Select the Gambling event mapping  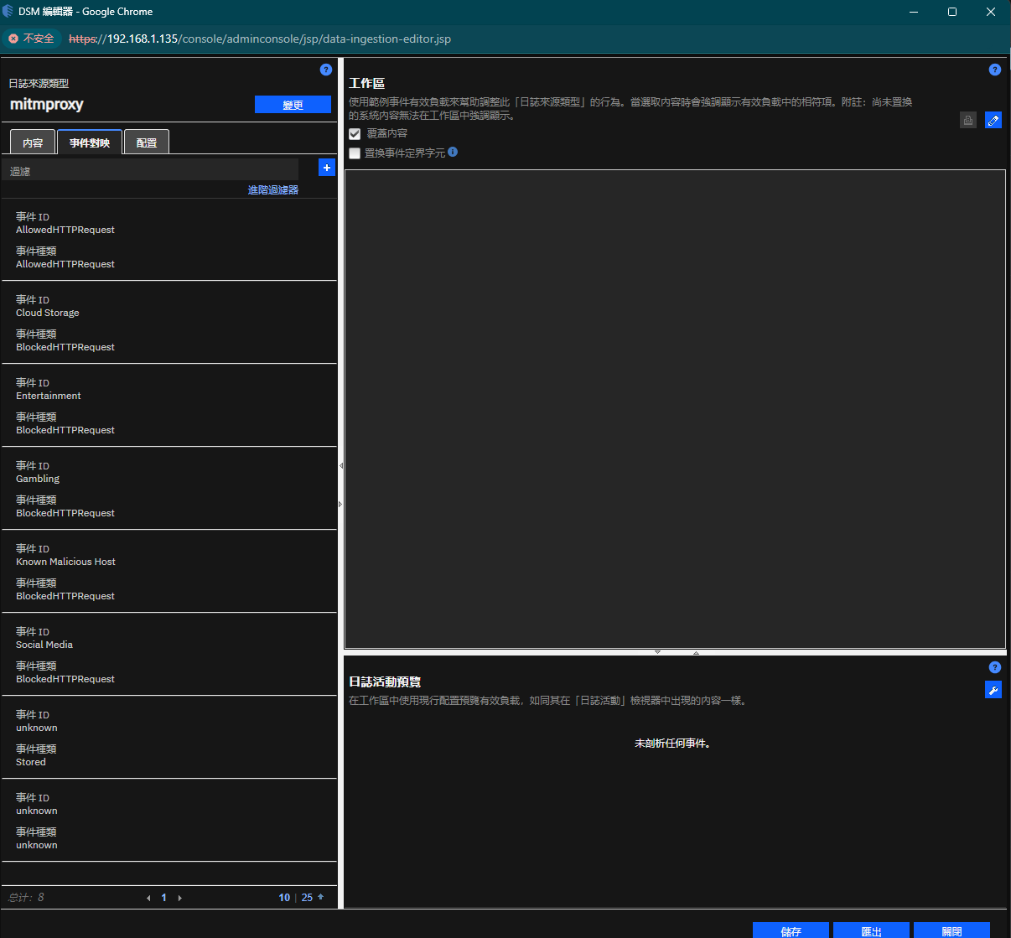coord(169,489)
